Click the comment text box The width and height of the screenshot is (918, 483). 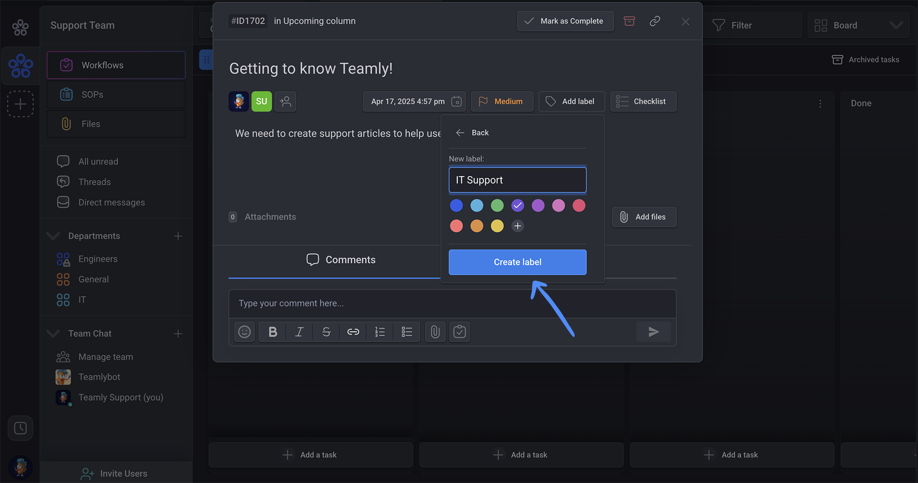click(x=452, y=303)
